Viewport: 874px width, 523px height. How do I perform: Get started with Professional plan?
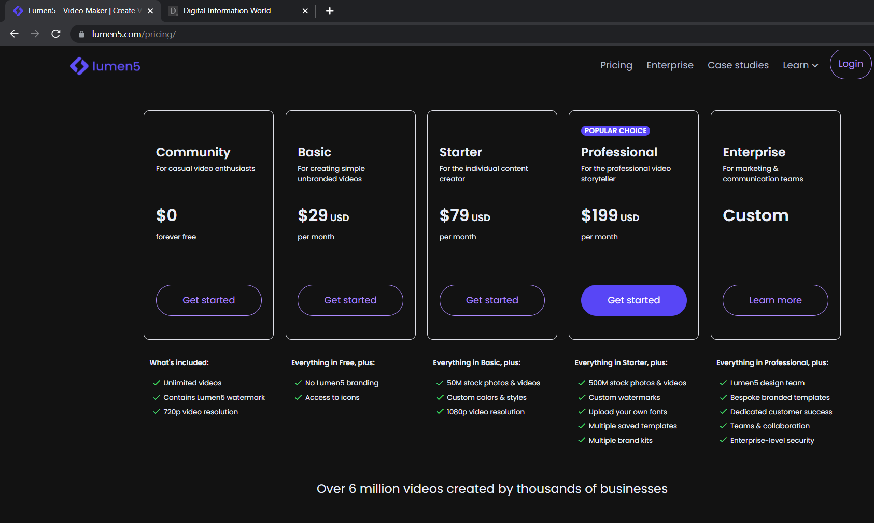pyautogui.click(x=634, y=300)
